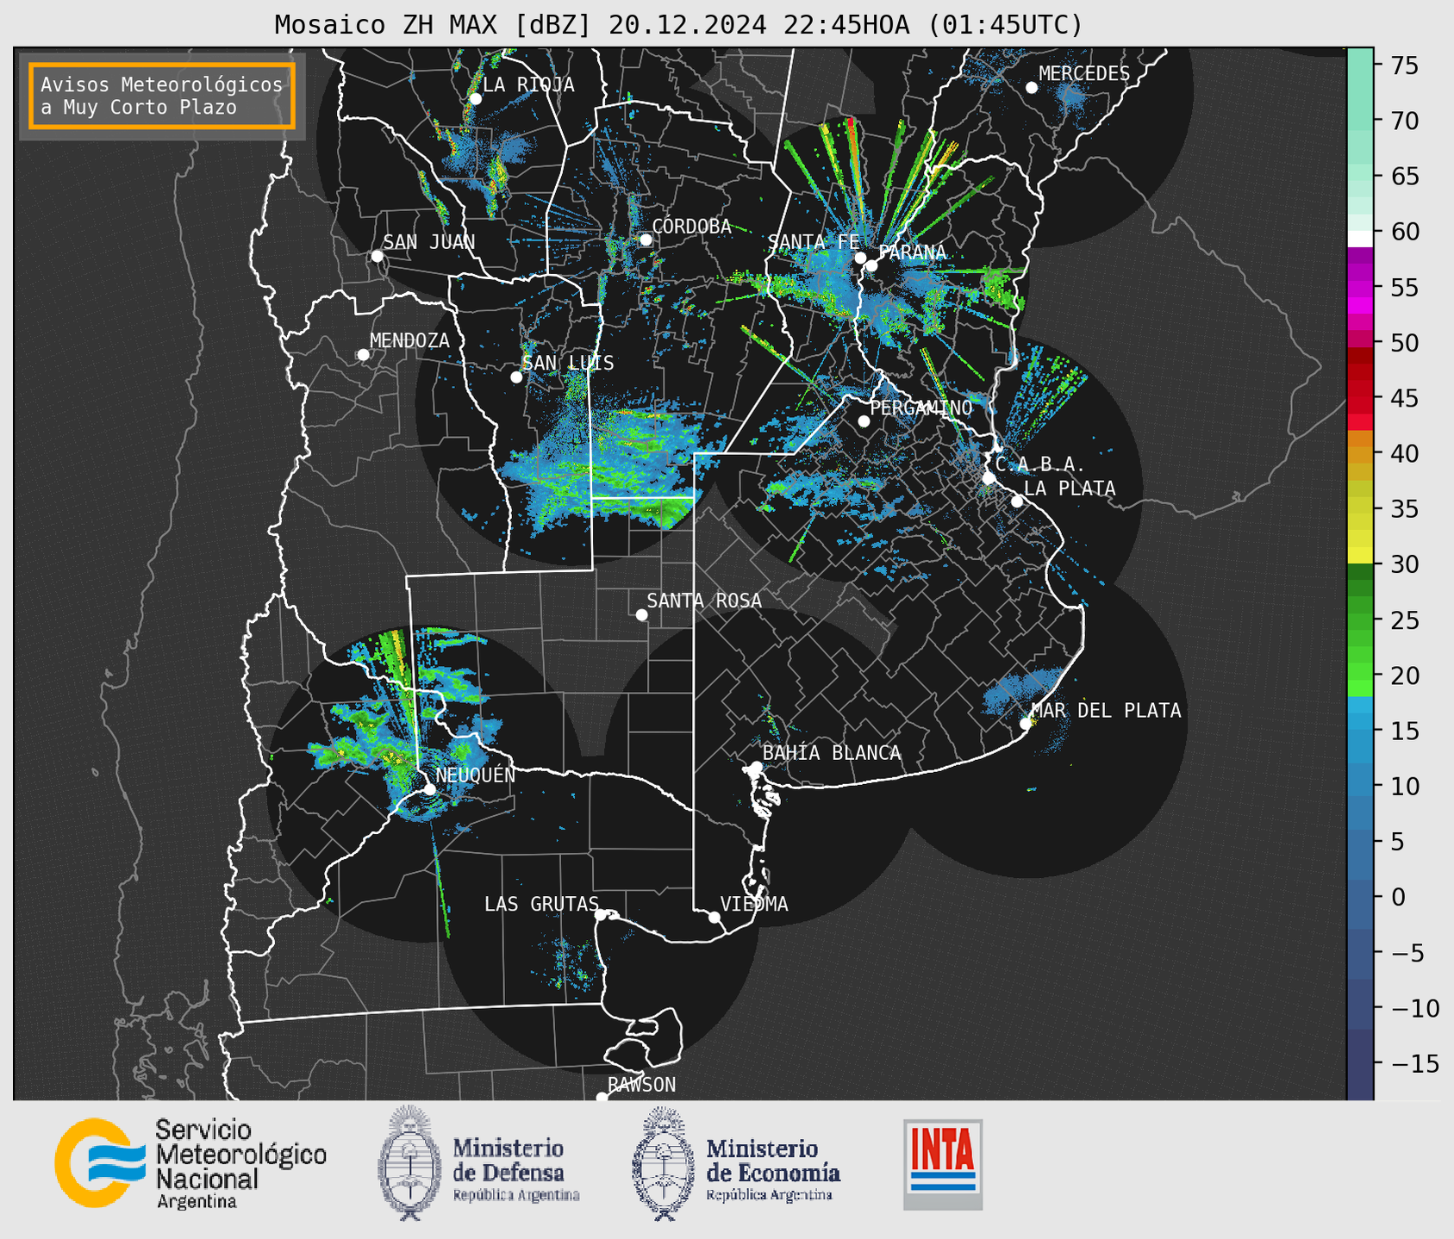This screenshot has height=1239, width=1454.
Task: Click the Paraná city marker dot
Action: 871,265
